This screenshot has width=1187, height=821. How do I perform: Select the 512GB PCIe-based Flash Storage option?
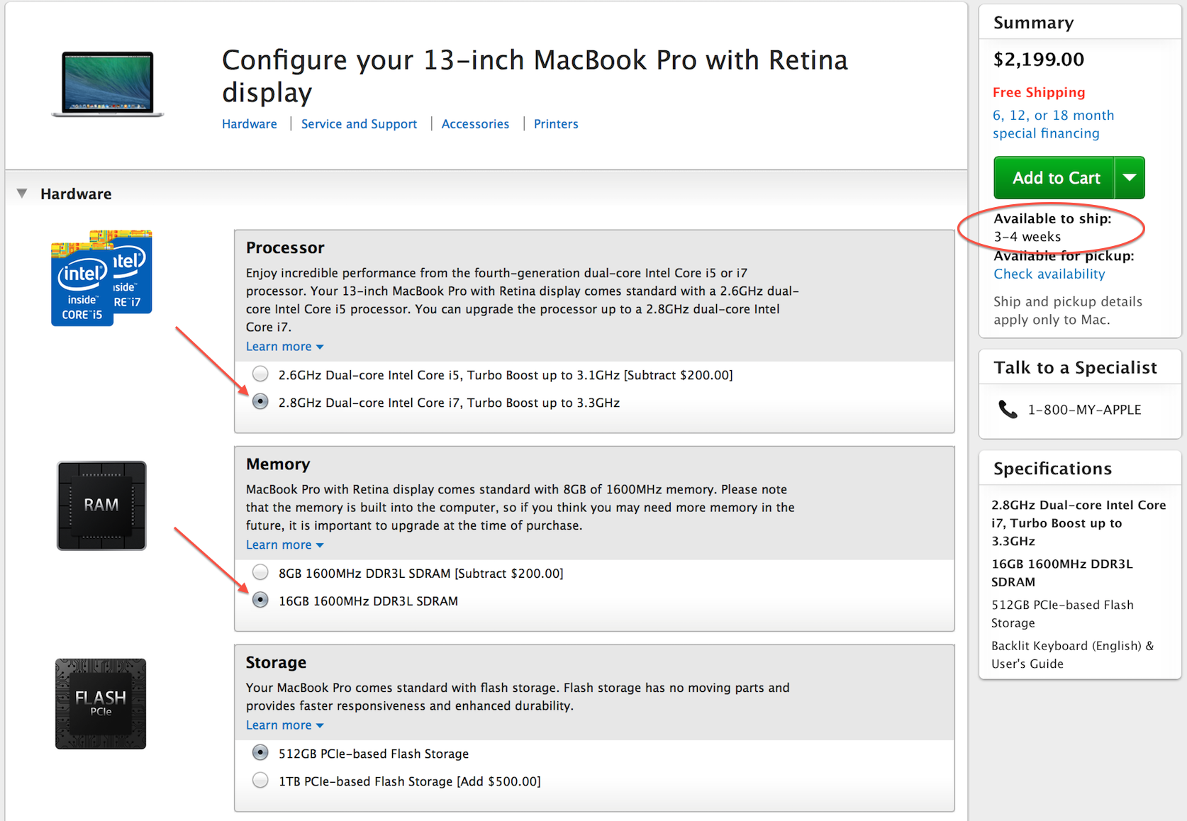coord(261,753)
